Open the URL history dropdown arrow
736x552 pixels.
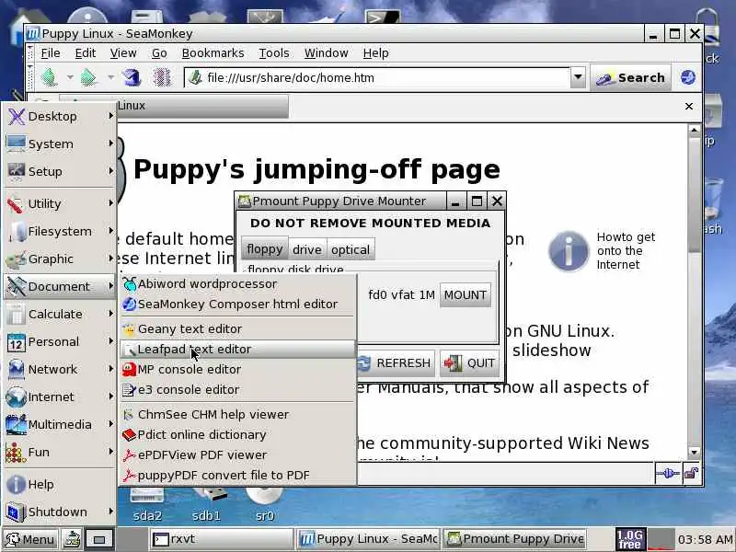coord(578,77)
